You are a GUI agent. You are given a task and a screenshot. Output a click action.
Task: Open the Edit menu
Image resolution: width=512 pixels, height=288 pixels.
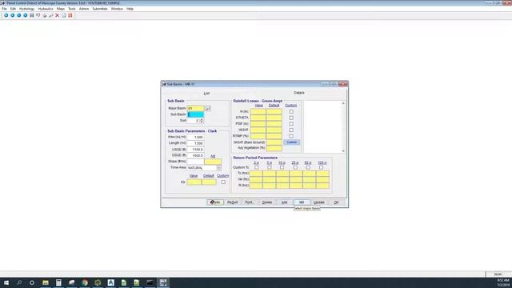click(x=13, y=9)
